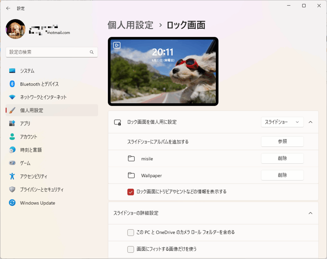This screenshot has width=327, height=259.
Task: Click the lock screen preview image
Action: 163,71
